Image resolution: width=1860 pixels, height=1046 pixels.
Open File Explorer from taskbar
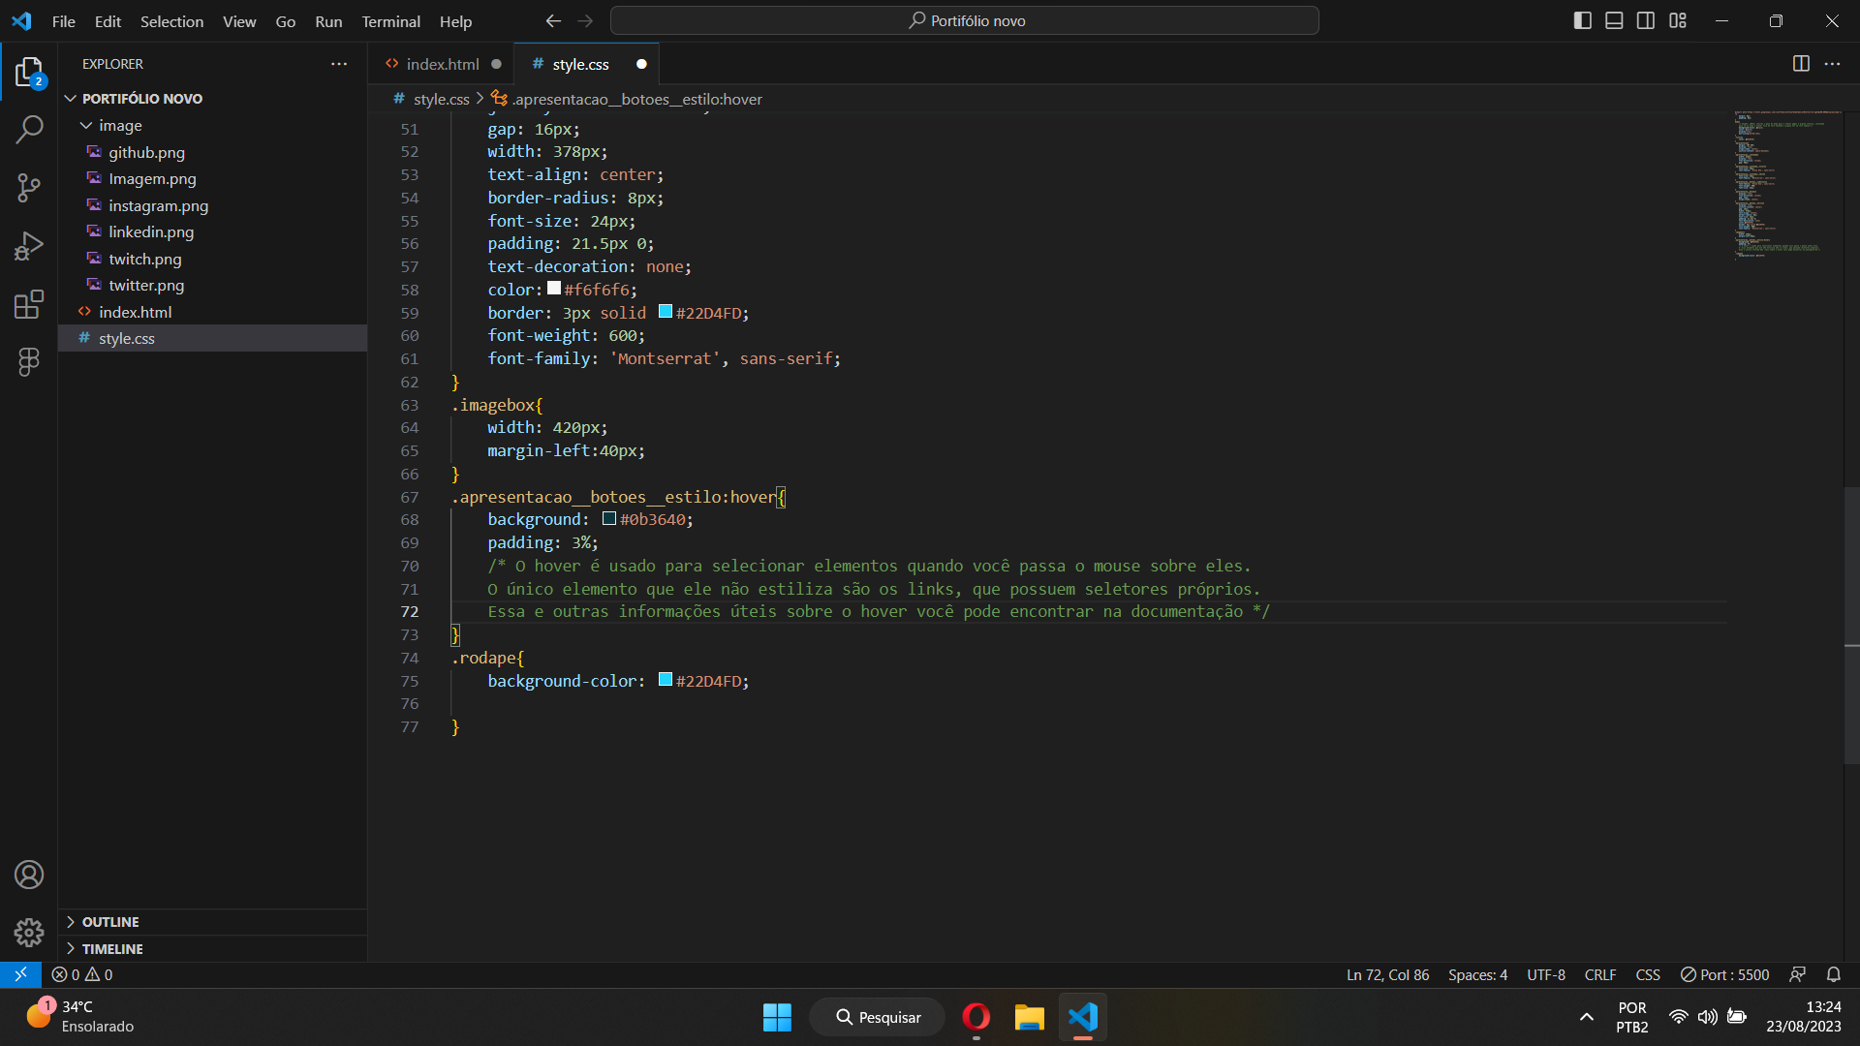1029,1017
